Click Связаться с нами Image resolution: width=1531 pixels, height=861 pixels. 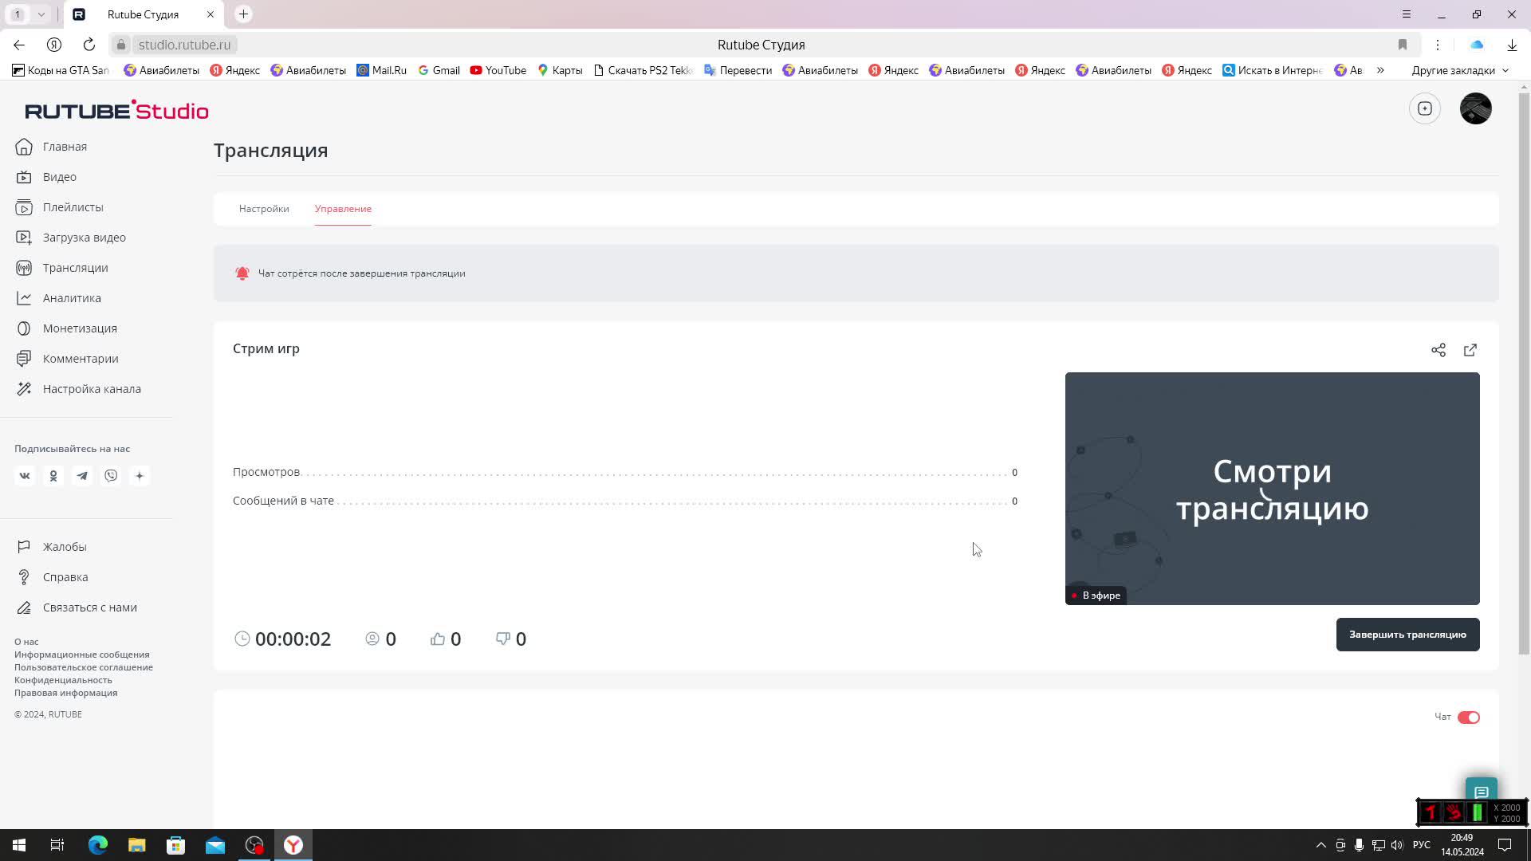tap(77, 607)
